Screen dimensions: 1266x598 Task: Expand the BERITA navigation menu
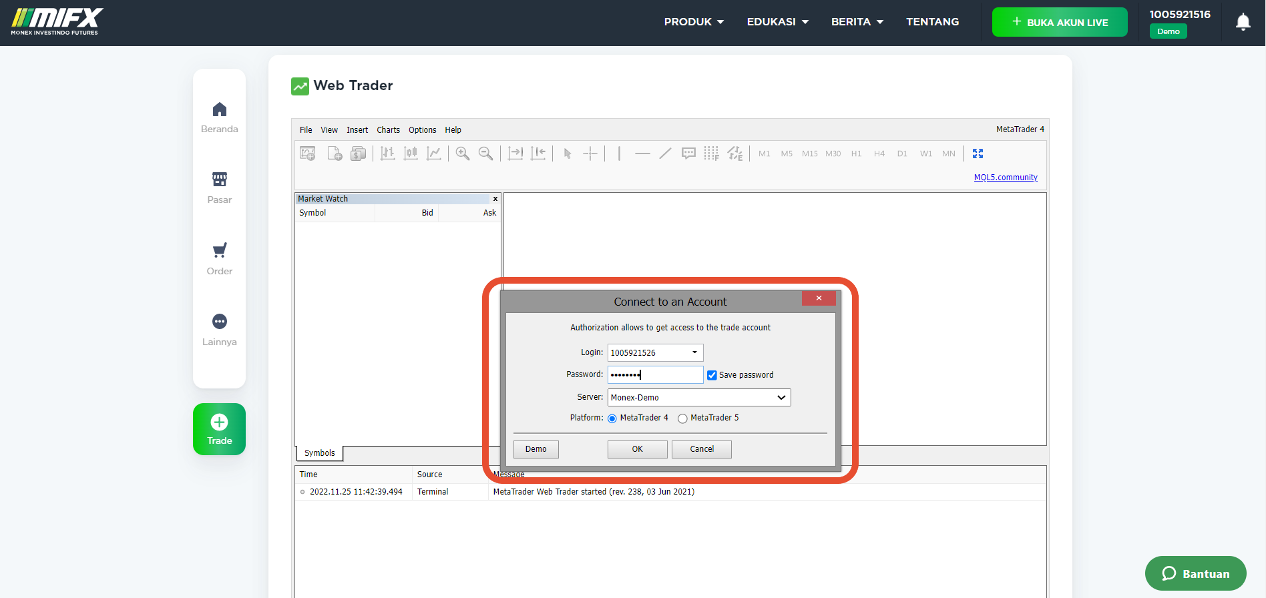coord(857,22)
